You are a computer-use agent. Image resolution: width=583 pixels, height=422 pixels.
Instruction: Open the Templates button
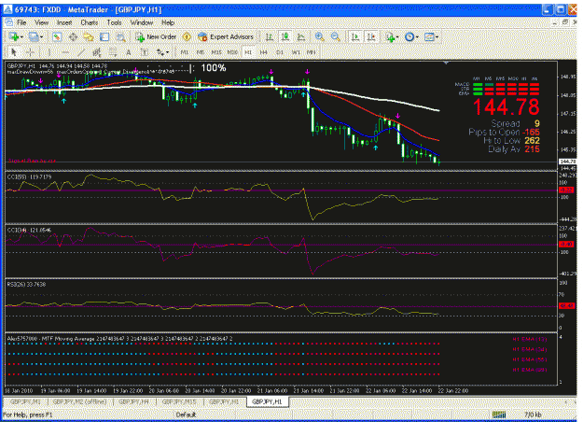pyautogui.click(x=429, y=36)
